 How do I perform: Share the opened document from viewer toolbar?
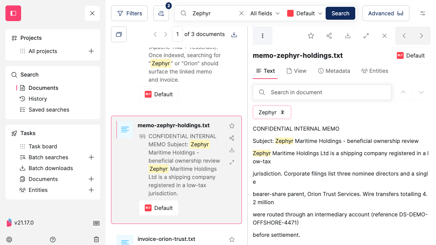tap(329, 36)
